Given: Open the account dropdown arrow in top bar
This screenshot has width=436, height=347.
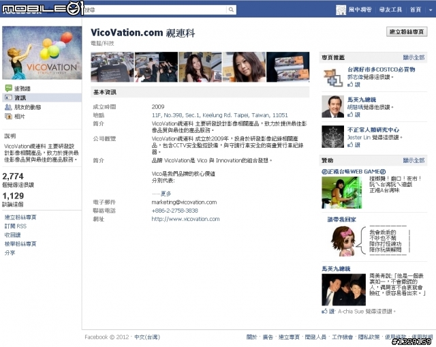Looking at the screenshot, I should pos(431,10).
